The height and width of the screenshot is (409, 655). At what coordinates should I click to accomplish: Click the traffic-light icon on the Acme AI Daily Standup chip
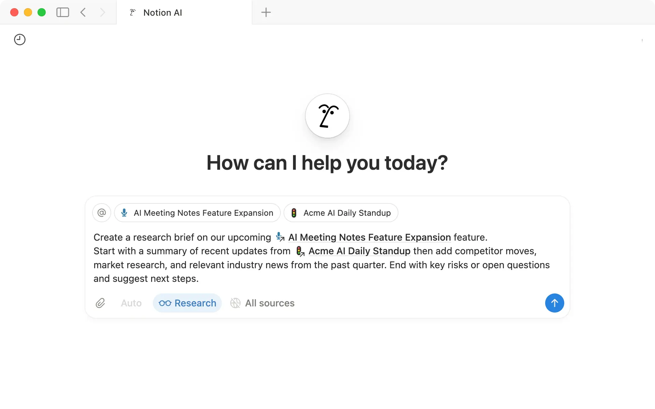[294, 213]
